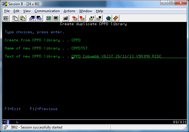Image resolution: width=189 pixels, height=132 pixels.
Task: Click the 'Create from CPPD library' label
Action: [x=32, y=40]
